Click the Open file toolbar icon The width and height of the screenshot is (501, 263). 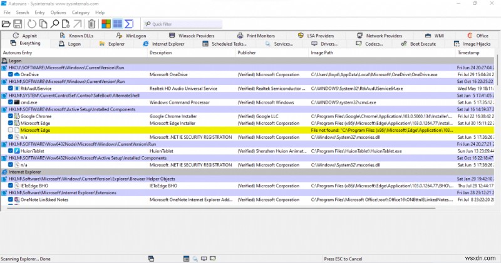6,24
